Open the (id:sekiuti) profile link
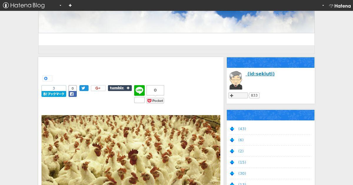Viewport: 353px width, 185px height. (260, 74)
